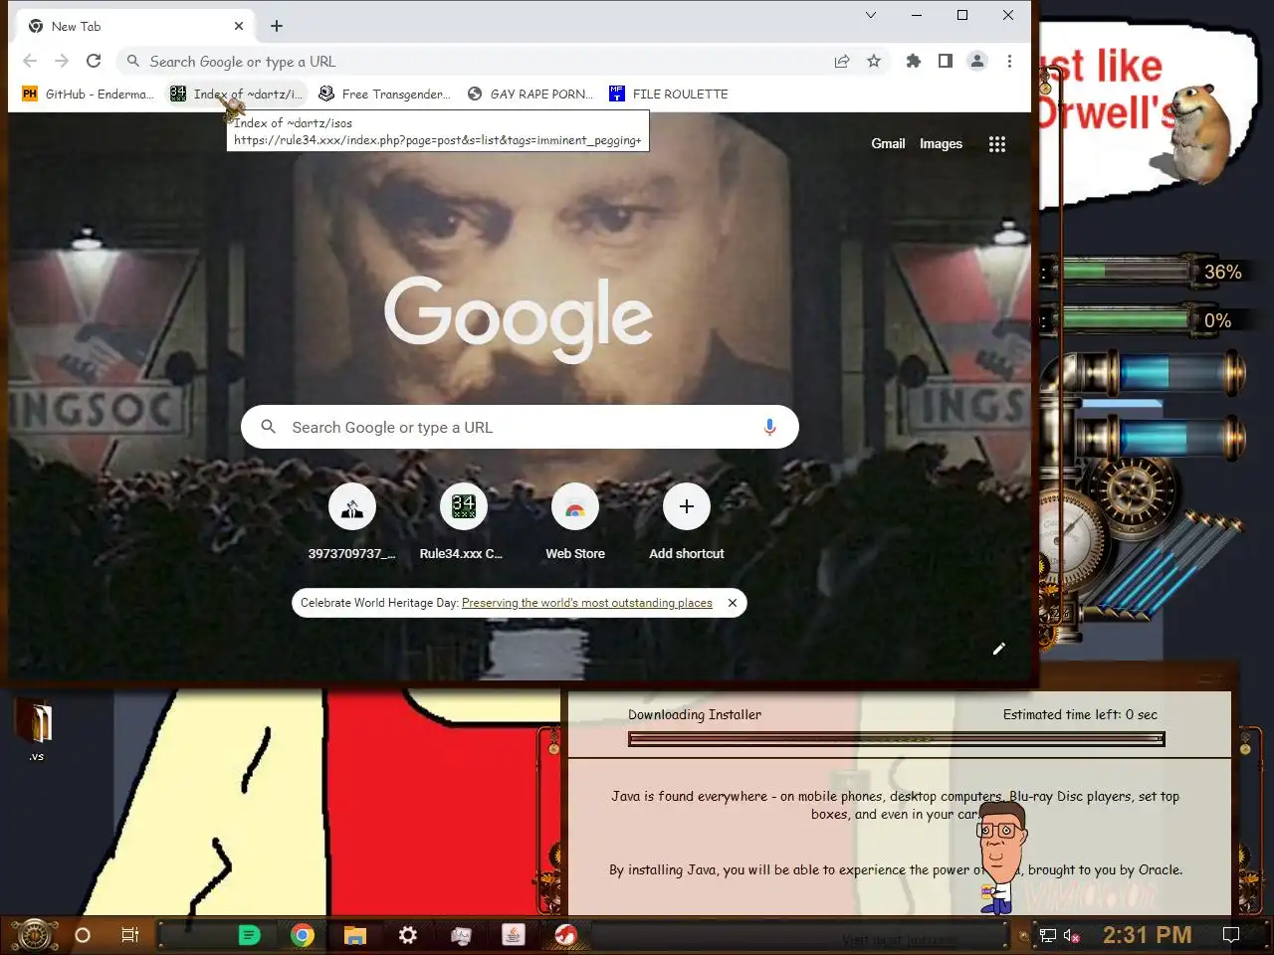Click the Java installer taskbar icon
Viewport: 1274px width, 955px height.
[x=514, y=935]
